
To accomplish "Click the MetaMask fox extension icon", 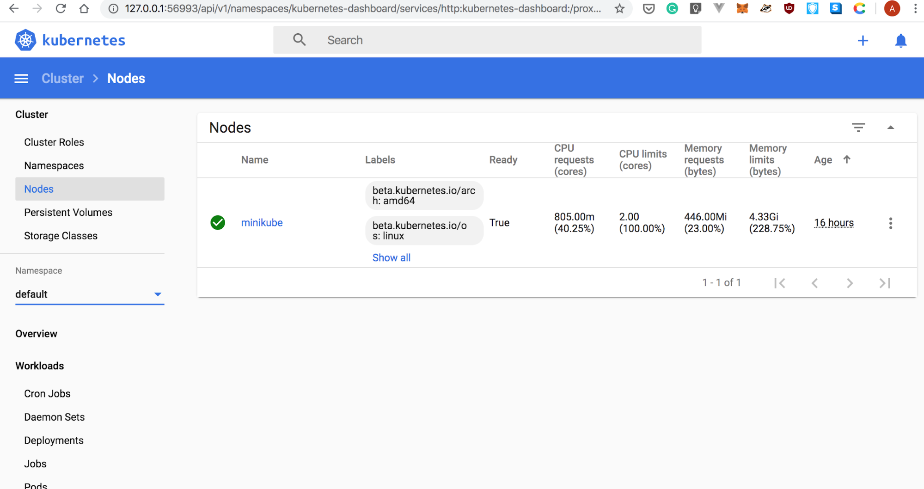I will click(742, 8).
